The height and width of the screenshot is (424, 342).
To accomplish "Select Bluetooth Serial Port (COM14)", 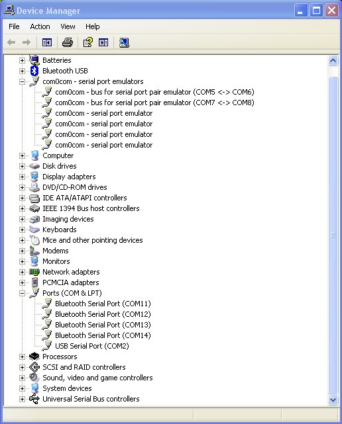I will click(103, 335).
